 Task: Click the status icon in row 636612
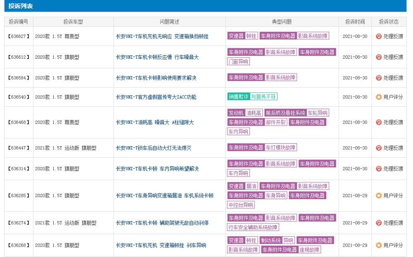point(378,57)
